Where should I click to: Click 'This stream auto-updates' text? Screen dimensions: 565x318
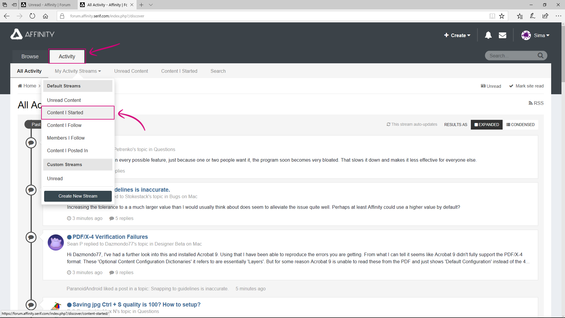[x=412, y=124]
